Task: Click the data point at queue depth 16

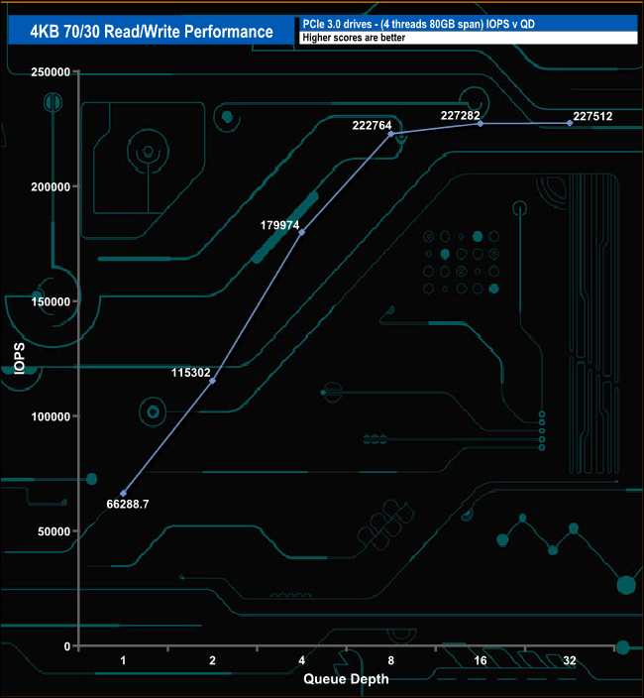Action: pyautogui.click(x=481, y=123)
